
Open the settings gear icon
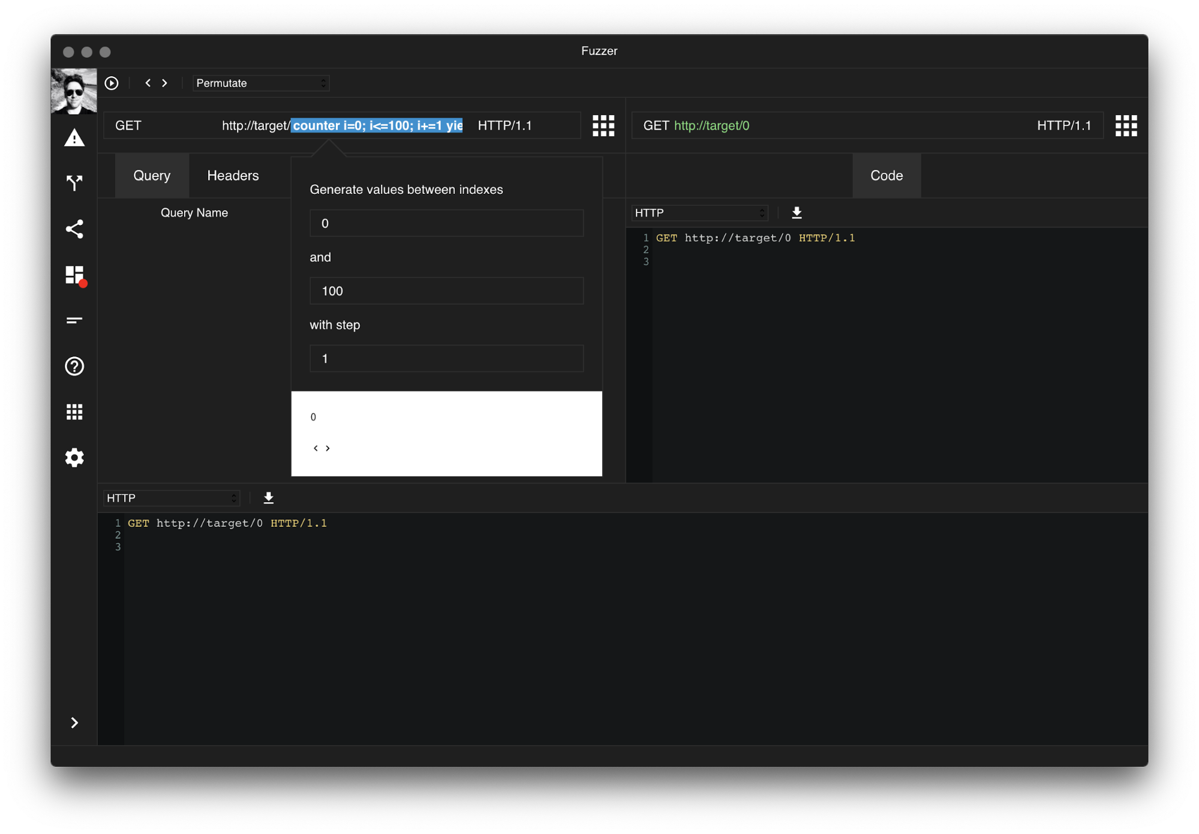(x=74, y=458)
